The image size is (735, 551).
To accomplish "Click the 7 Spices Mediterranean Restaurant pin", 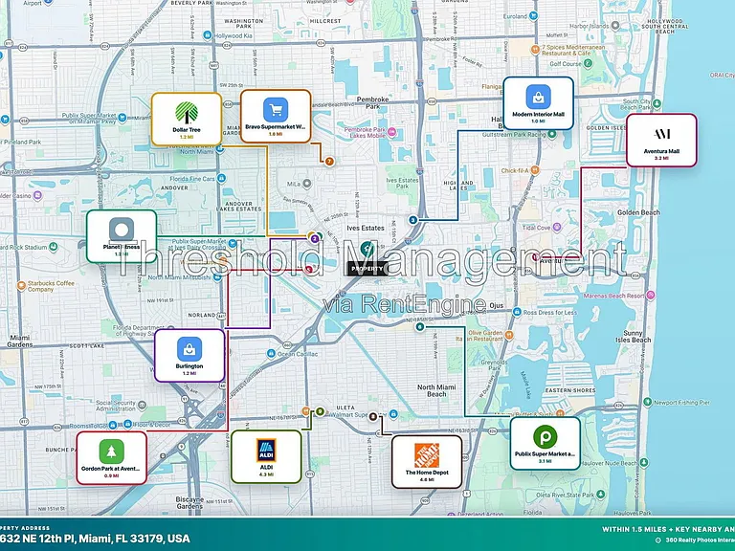I will (x=535, y=50).
